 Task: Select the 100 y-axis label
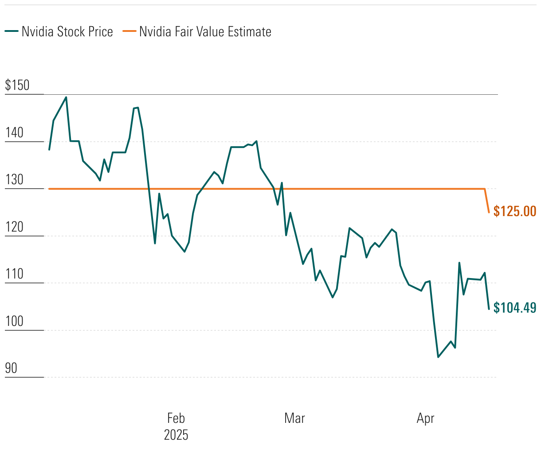pos(14,321)
